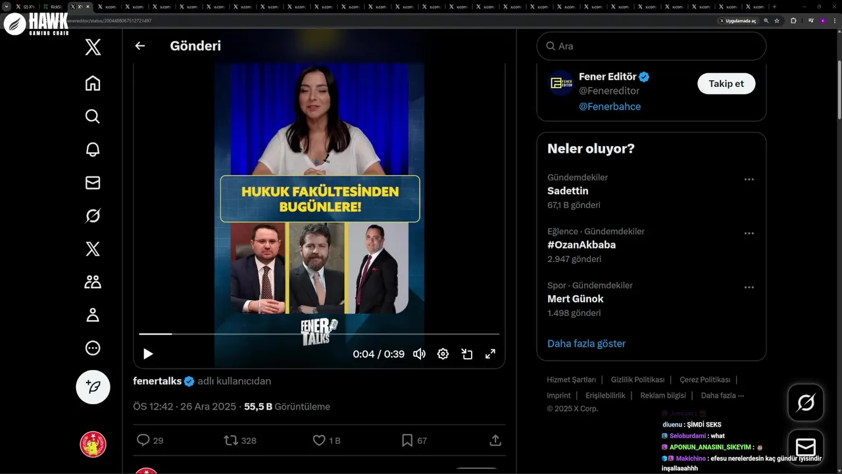Open Erişilebilirlik footer link
The height and width of the screenshot is (474, 842).
point(605,396)
